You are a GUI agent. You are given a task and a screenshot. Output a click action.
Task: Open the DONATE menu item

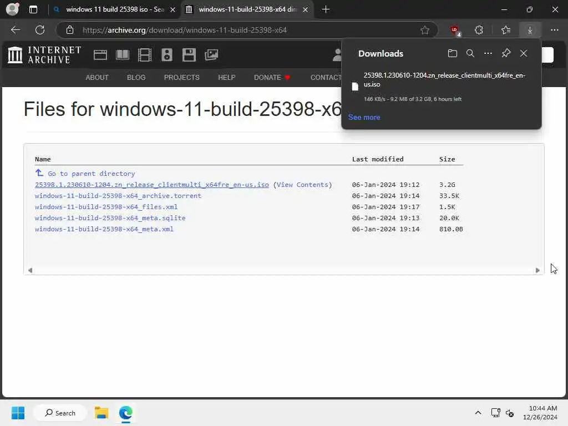click(272, 78)
